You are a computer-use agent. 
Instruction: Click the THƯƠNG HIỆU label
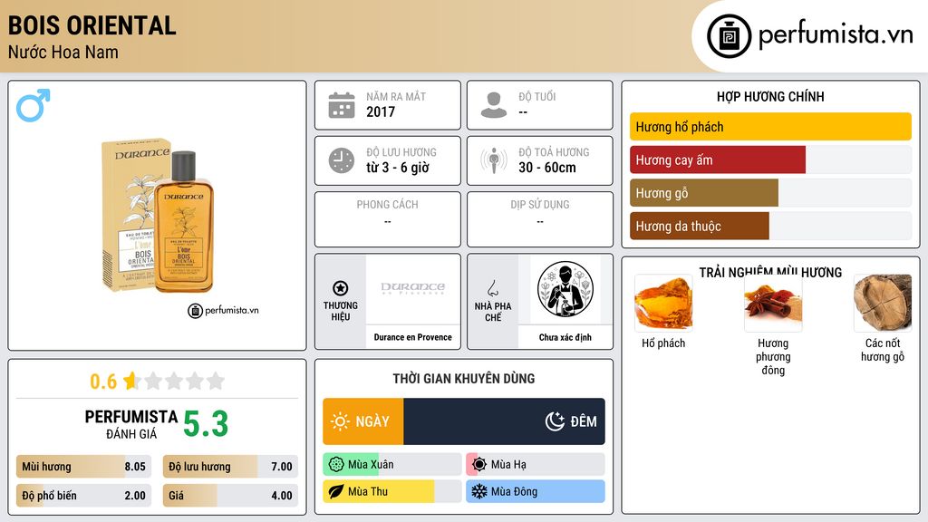click(341, 312)
